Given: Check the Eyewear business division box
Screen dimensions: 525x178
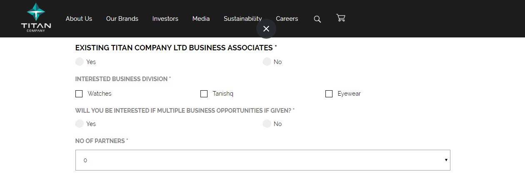Looking at the screenshot, I should [x=329, y=94].
